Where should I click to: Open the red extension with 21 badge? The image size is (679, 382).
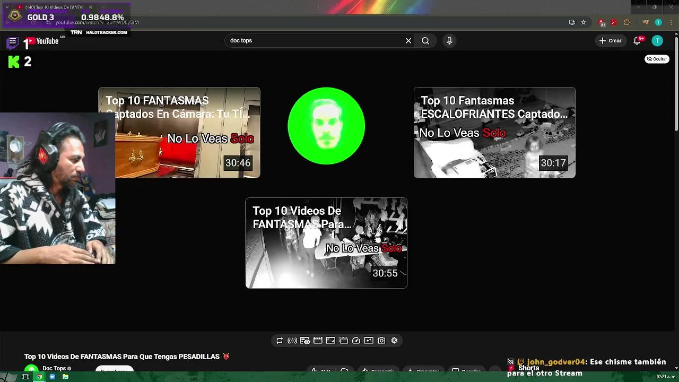602,22
